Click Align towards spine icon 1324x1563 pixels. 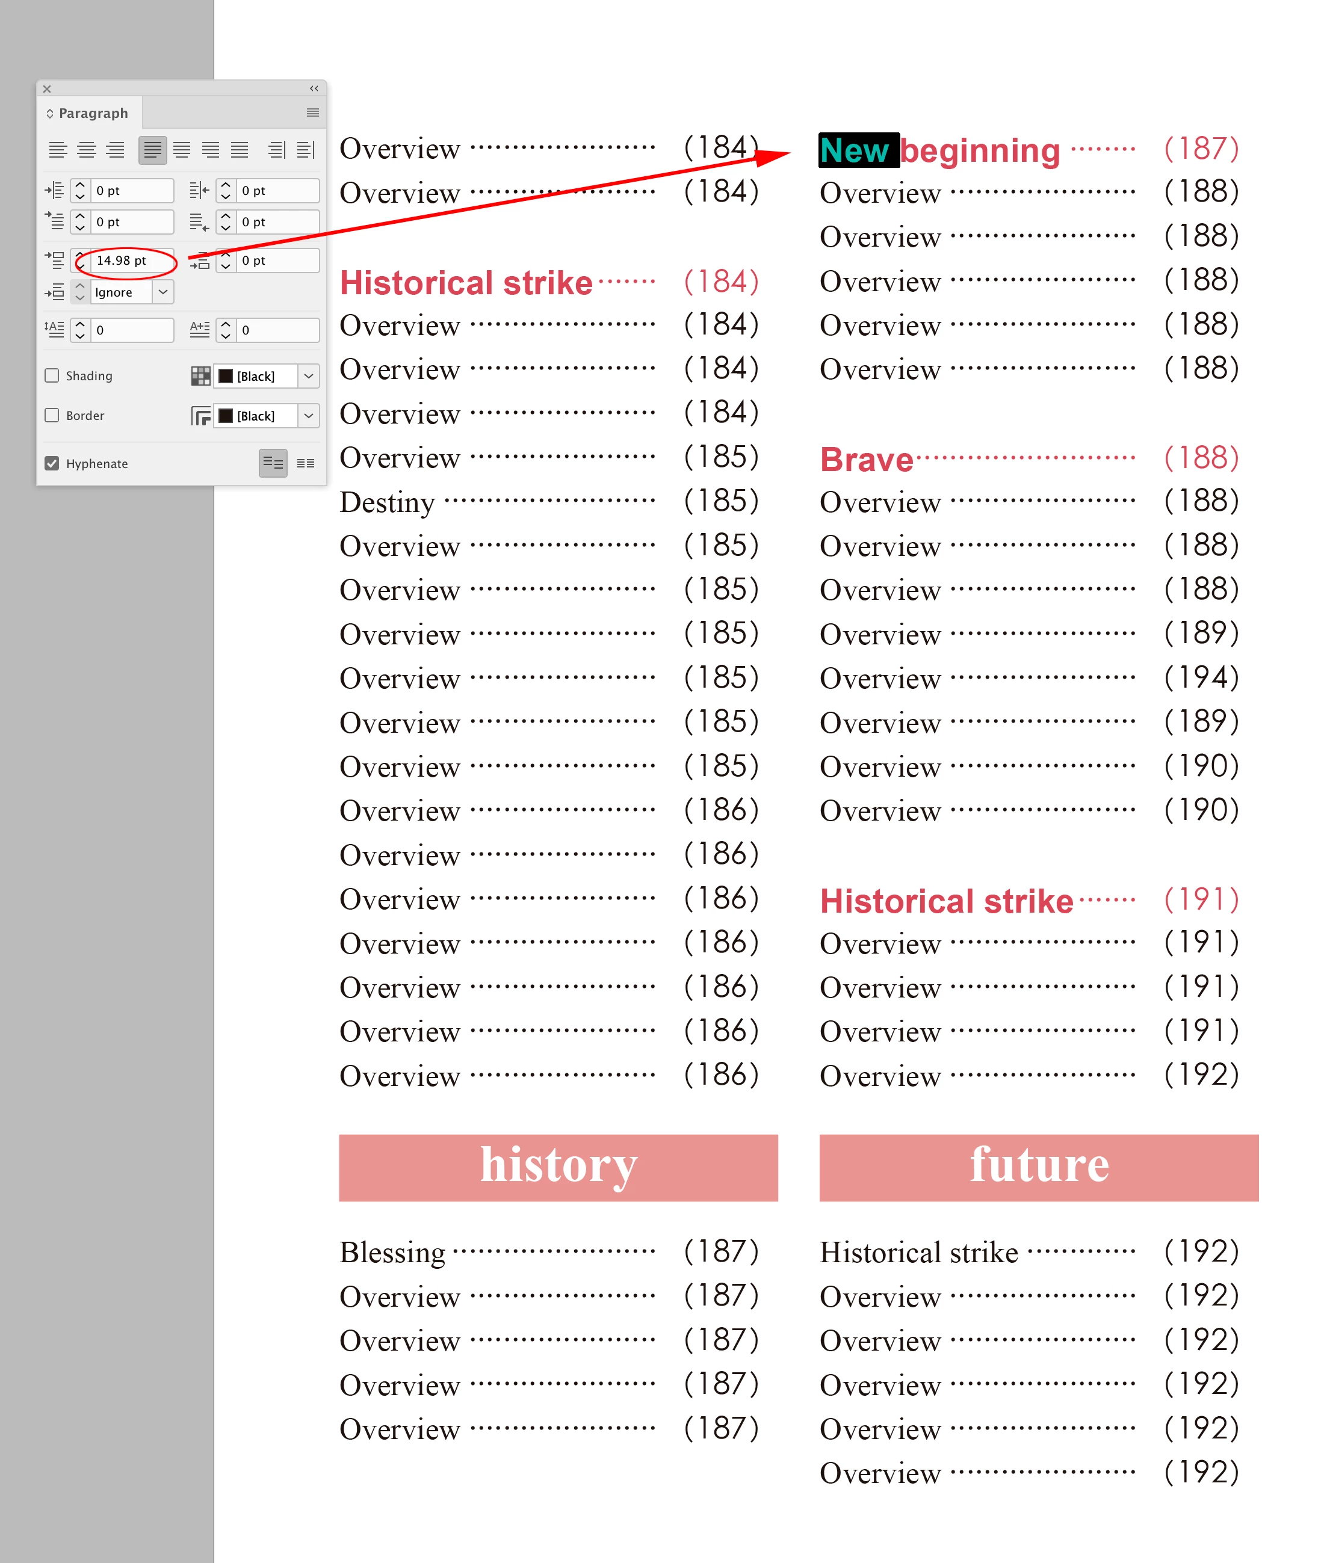tap(277, 150)
